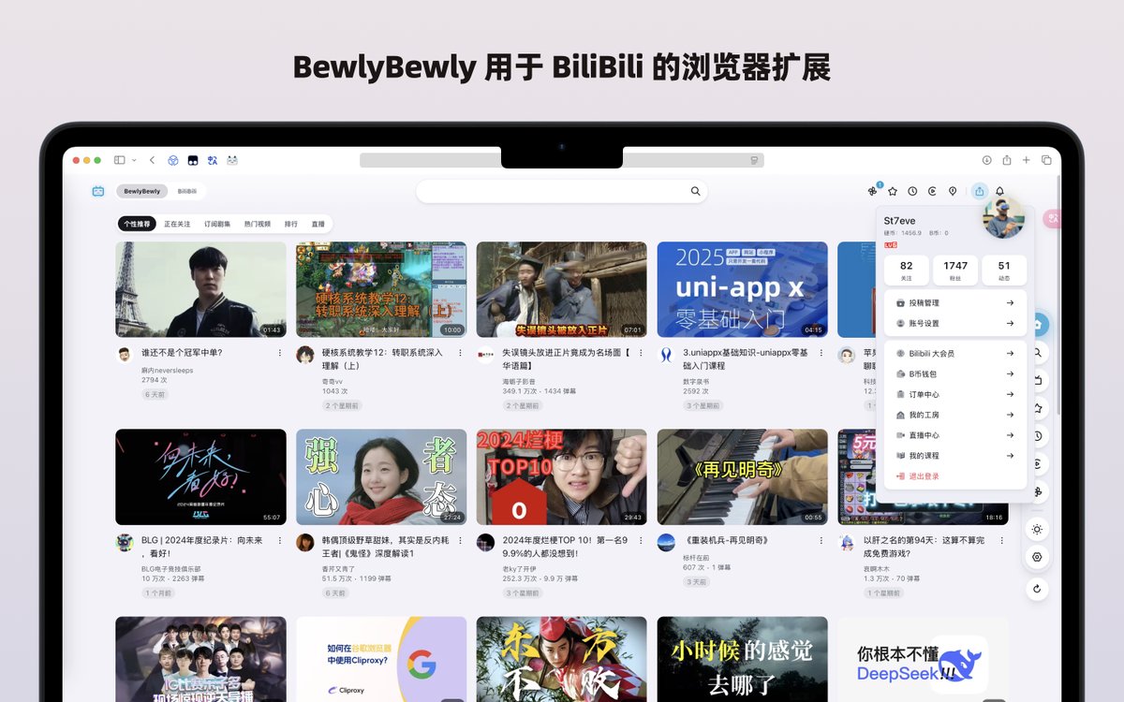Open Safari sidebar dropdown chevron
The height and width of the screenshot is (702, 1124).
point(134,160)
